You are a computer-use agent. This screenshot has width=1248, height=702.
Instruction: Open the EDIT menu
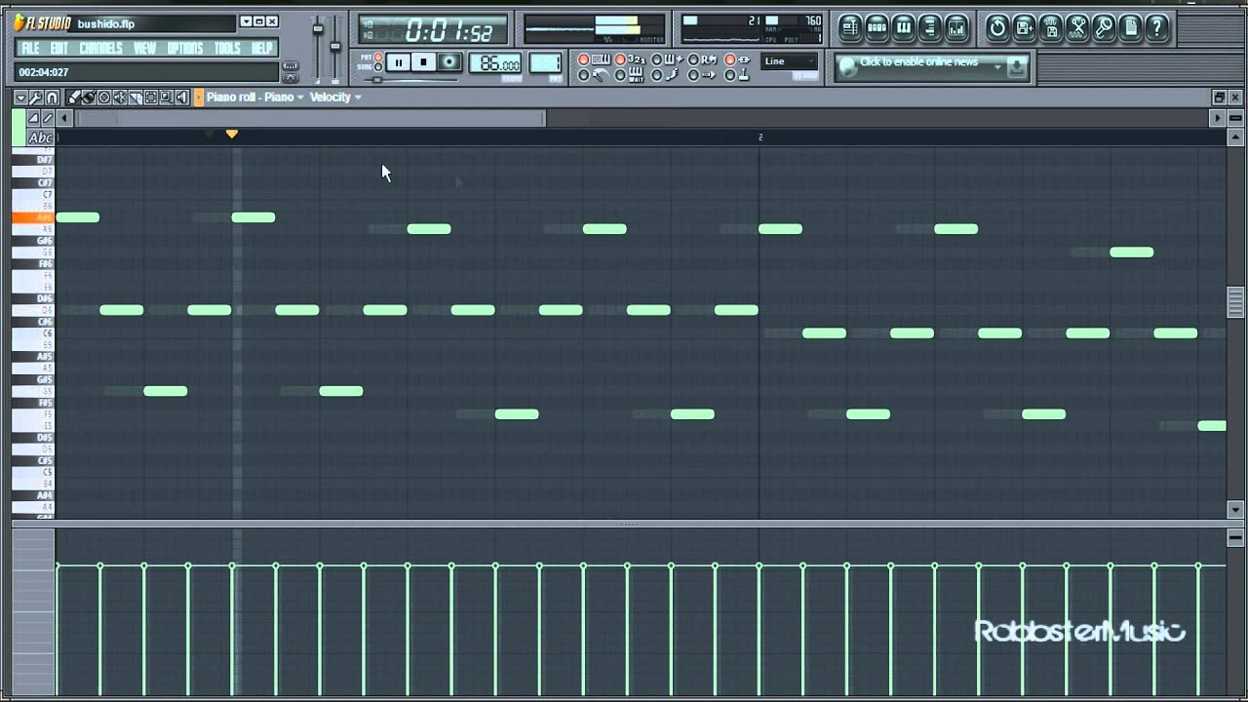[x=59, y=48]
